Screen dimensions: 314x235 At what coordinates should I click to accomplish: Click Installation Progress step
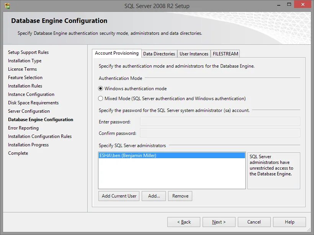click(x=28, y=145)
